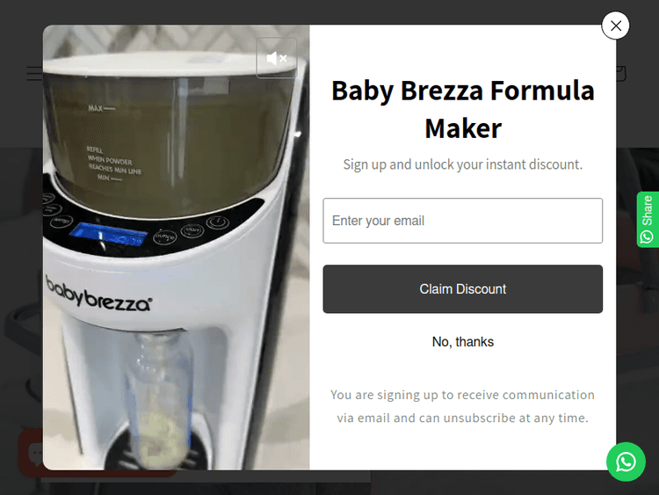The width and height of the screenshot is (659, 495).
Task: Click the blue LCD display in the video
Action: point(107,236)
